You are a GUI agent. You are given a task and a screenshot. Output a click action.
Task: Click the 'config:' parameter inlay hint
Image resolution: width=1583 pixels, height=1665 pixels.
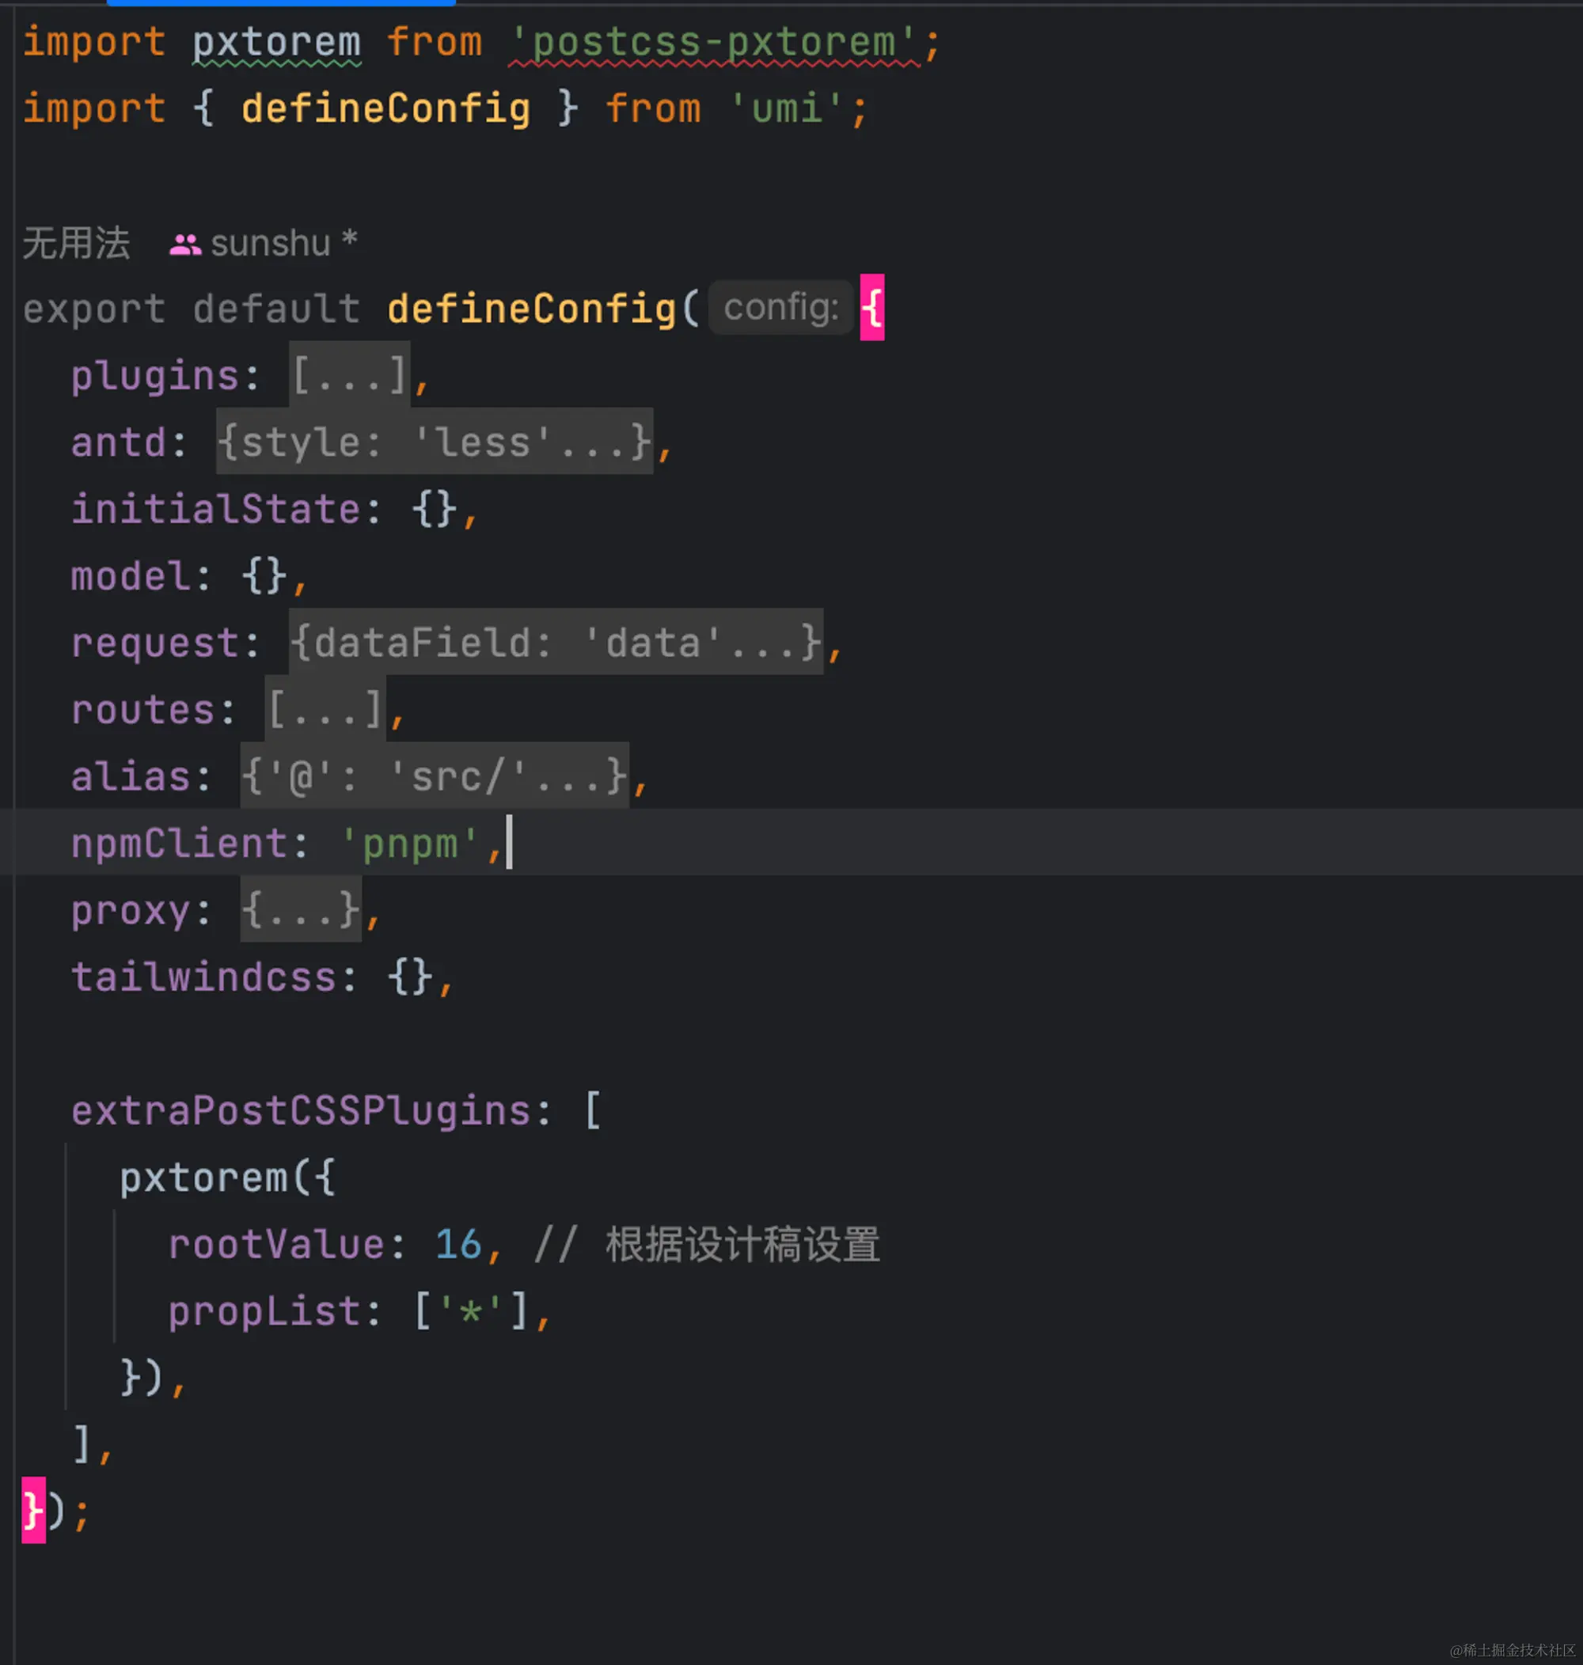tap(781, 308)
